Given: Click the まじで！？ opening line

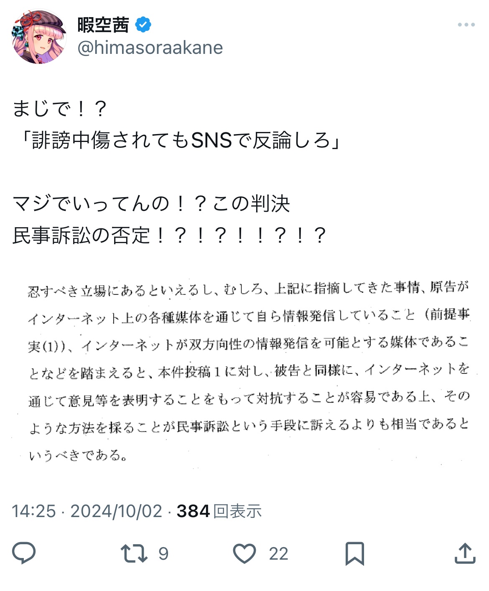Looking at the screenshot, I should (x=60, y=109).
